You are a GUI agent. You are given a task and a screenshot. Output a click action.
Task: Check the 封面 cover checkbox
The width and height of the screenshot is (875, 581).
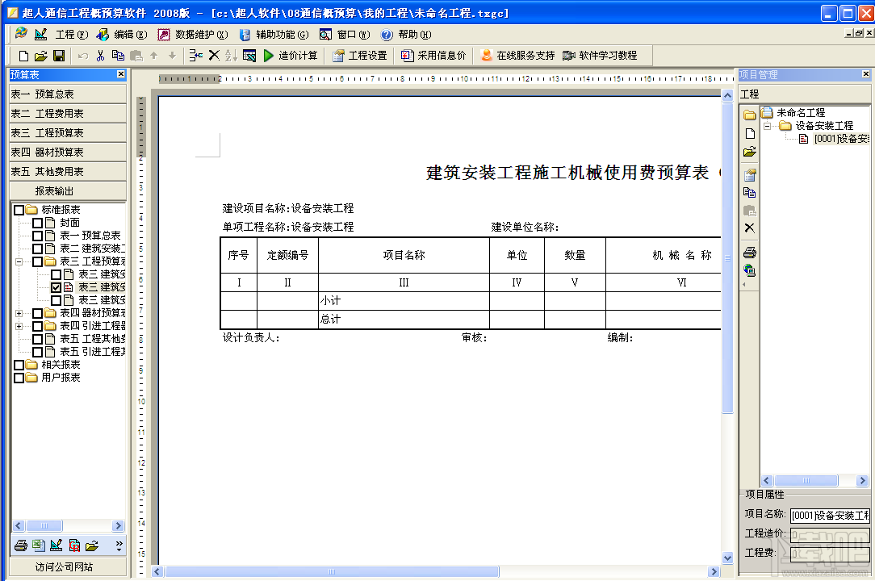(x=36, y=224)
